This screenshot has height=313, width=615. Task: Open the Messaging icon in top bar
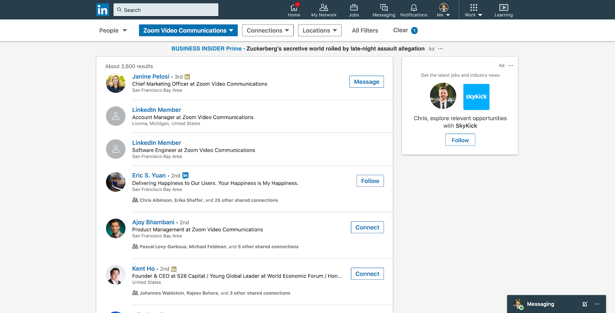[384, 10]
